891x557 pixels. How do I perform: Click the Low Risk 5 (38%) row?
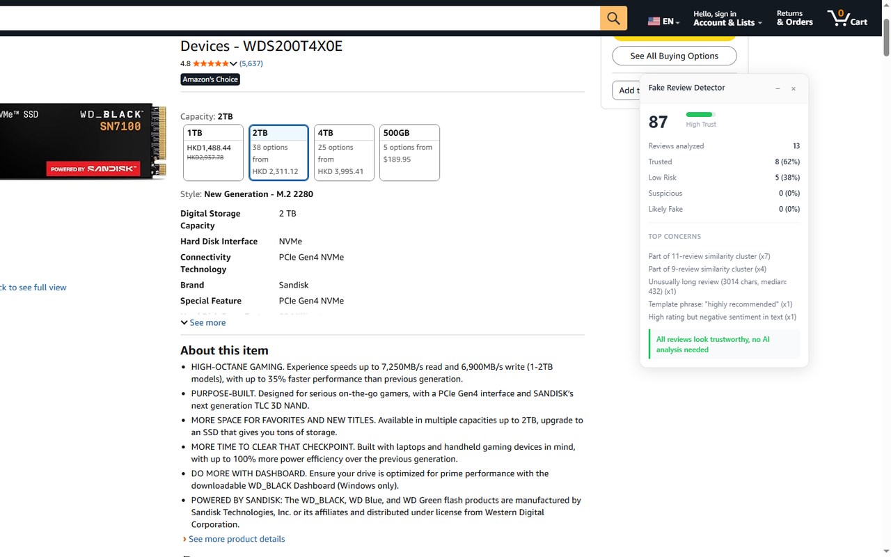pyautogui.click(x=724, y=178)
